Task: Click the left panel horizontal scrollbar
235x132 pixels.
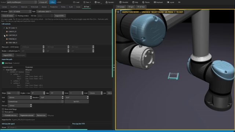Action: 44,129
